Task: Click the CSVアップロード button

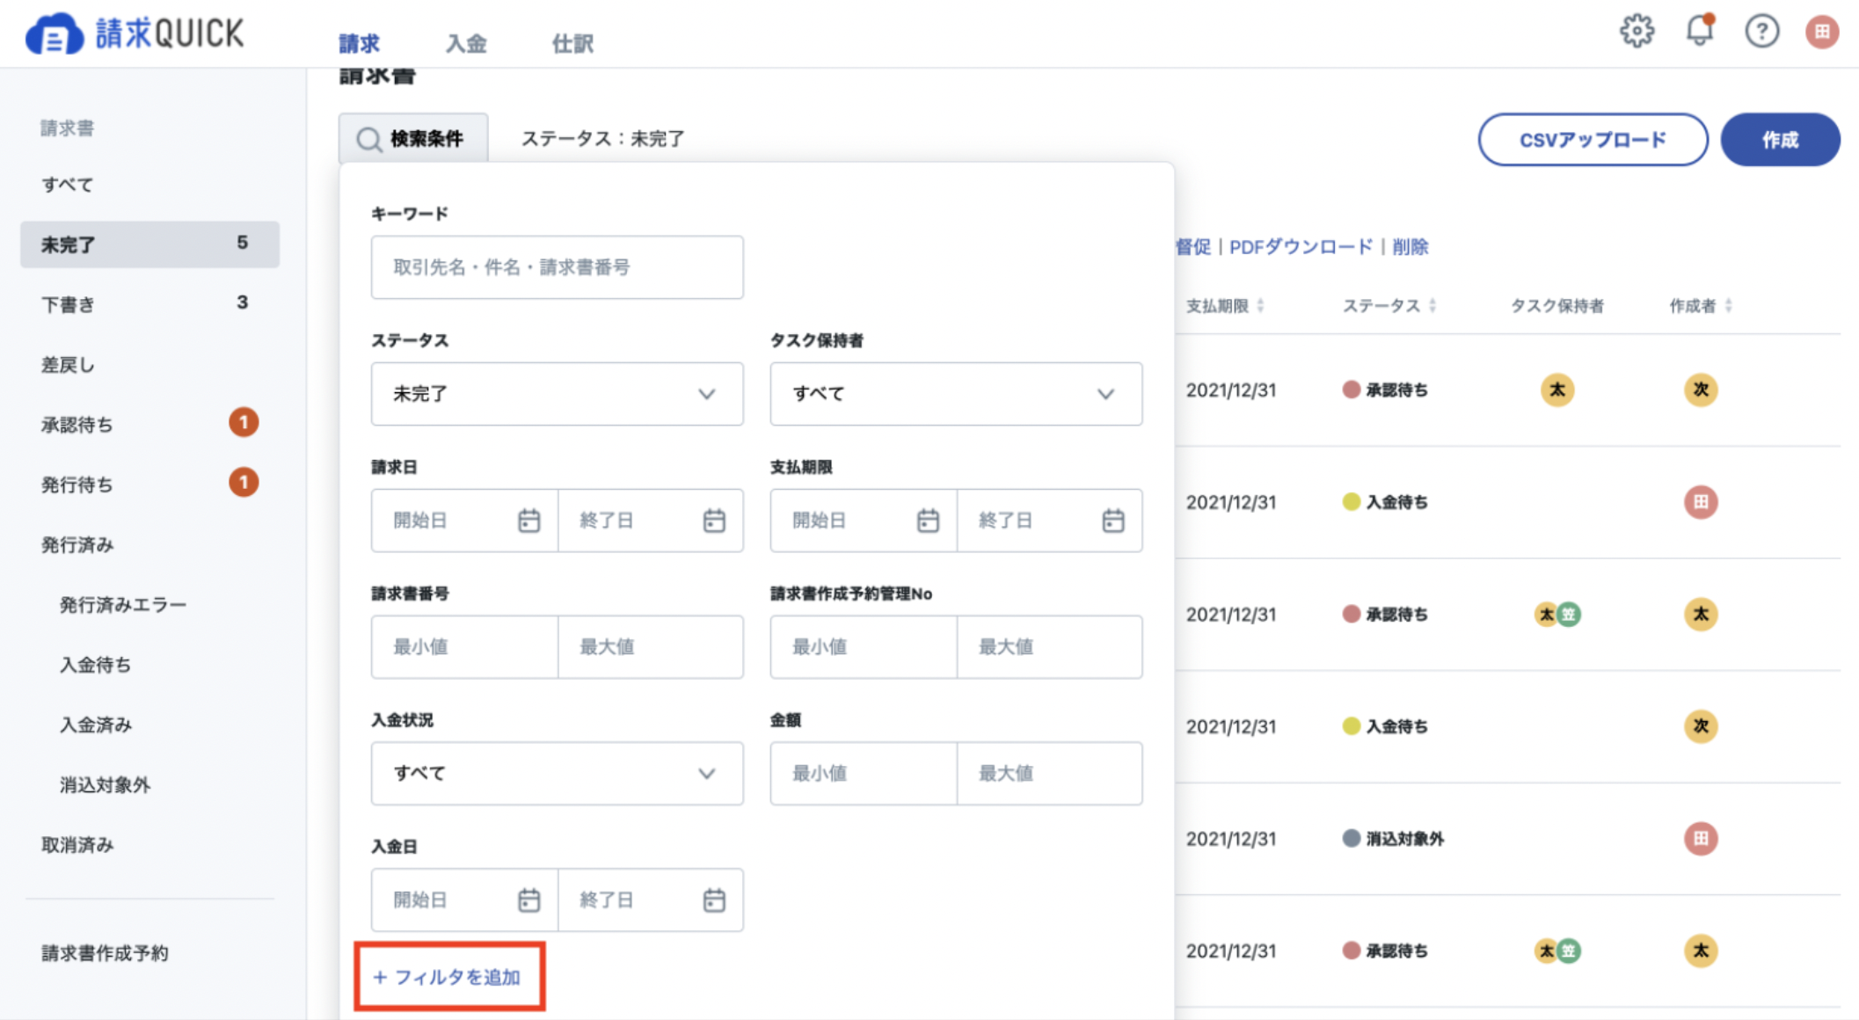Action: (1593, 140)
